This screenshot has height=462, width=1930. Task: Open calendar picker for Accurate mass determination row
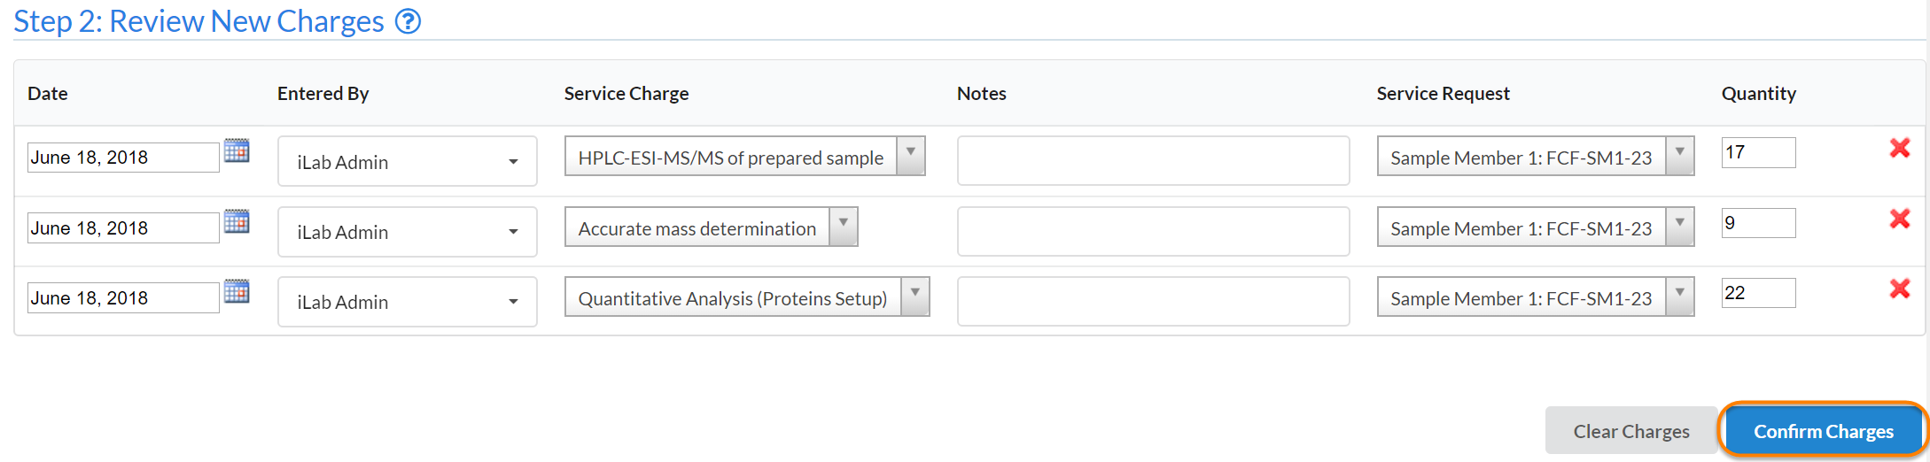(x=237, y=221)
